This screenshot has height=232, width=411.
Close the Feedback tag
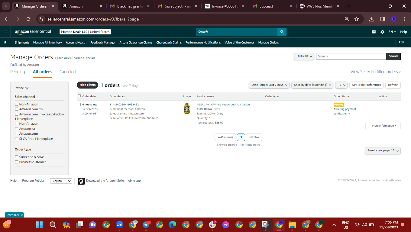click(x=22, y=215)
